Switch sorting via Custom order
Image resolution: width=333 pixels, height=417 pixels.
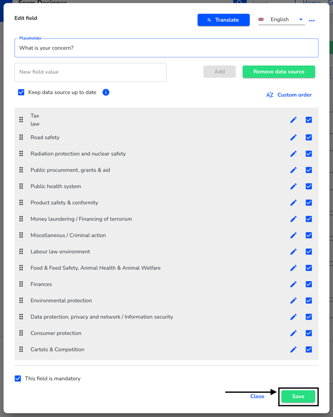tap(289, 95)
